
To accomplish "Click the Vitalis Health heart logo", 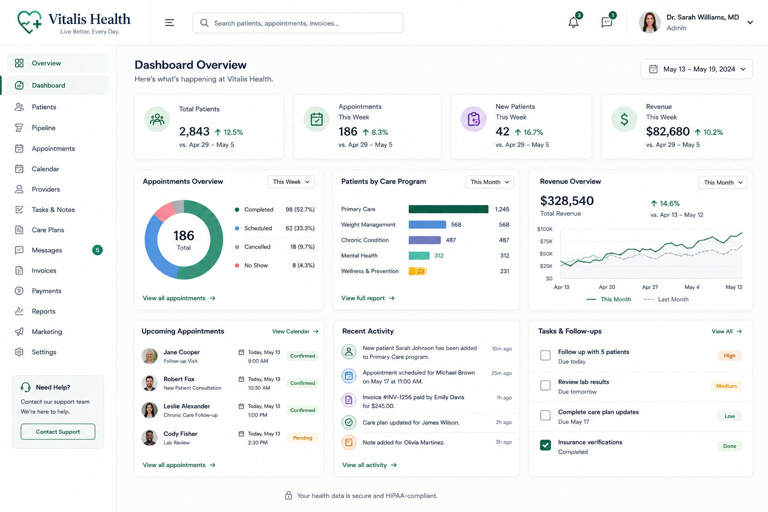I will click(x=29, y=22).
